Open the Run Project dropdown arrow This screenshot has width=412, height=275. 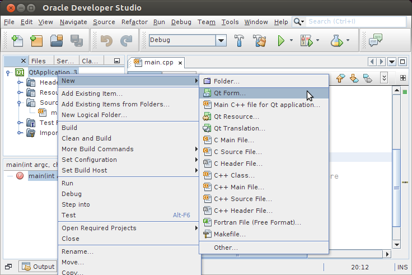pyautogui.click(x=291, y=40)
